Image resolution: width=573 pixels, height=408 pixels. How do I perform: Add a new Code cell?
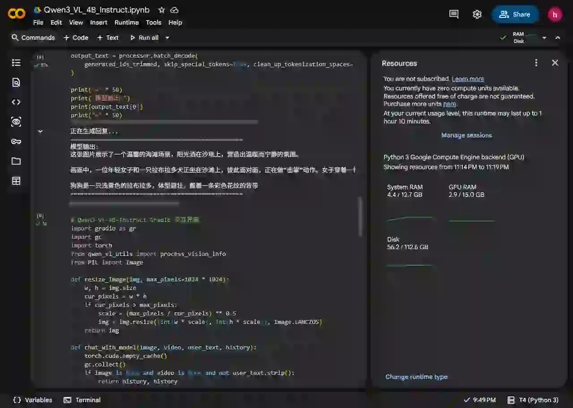click(x=76, y=38)
